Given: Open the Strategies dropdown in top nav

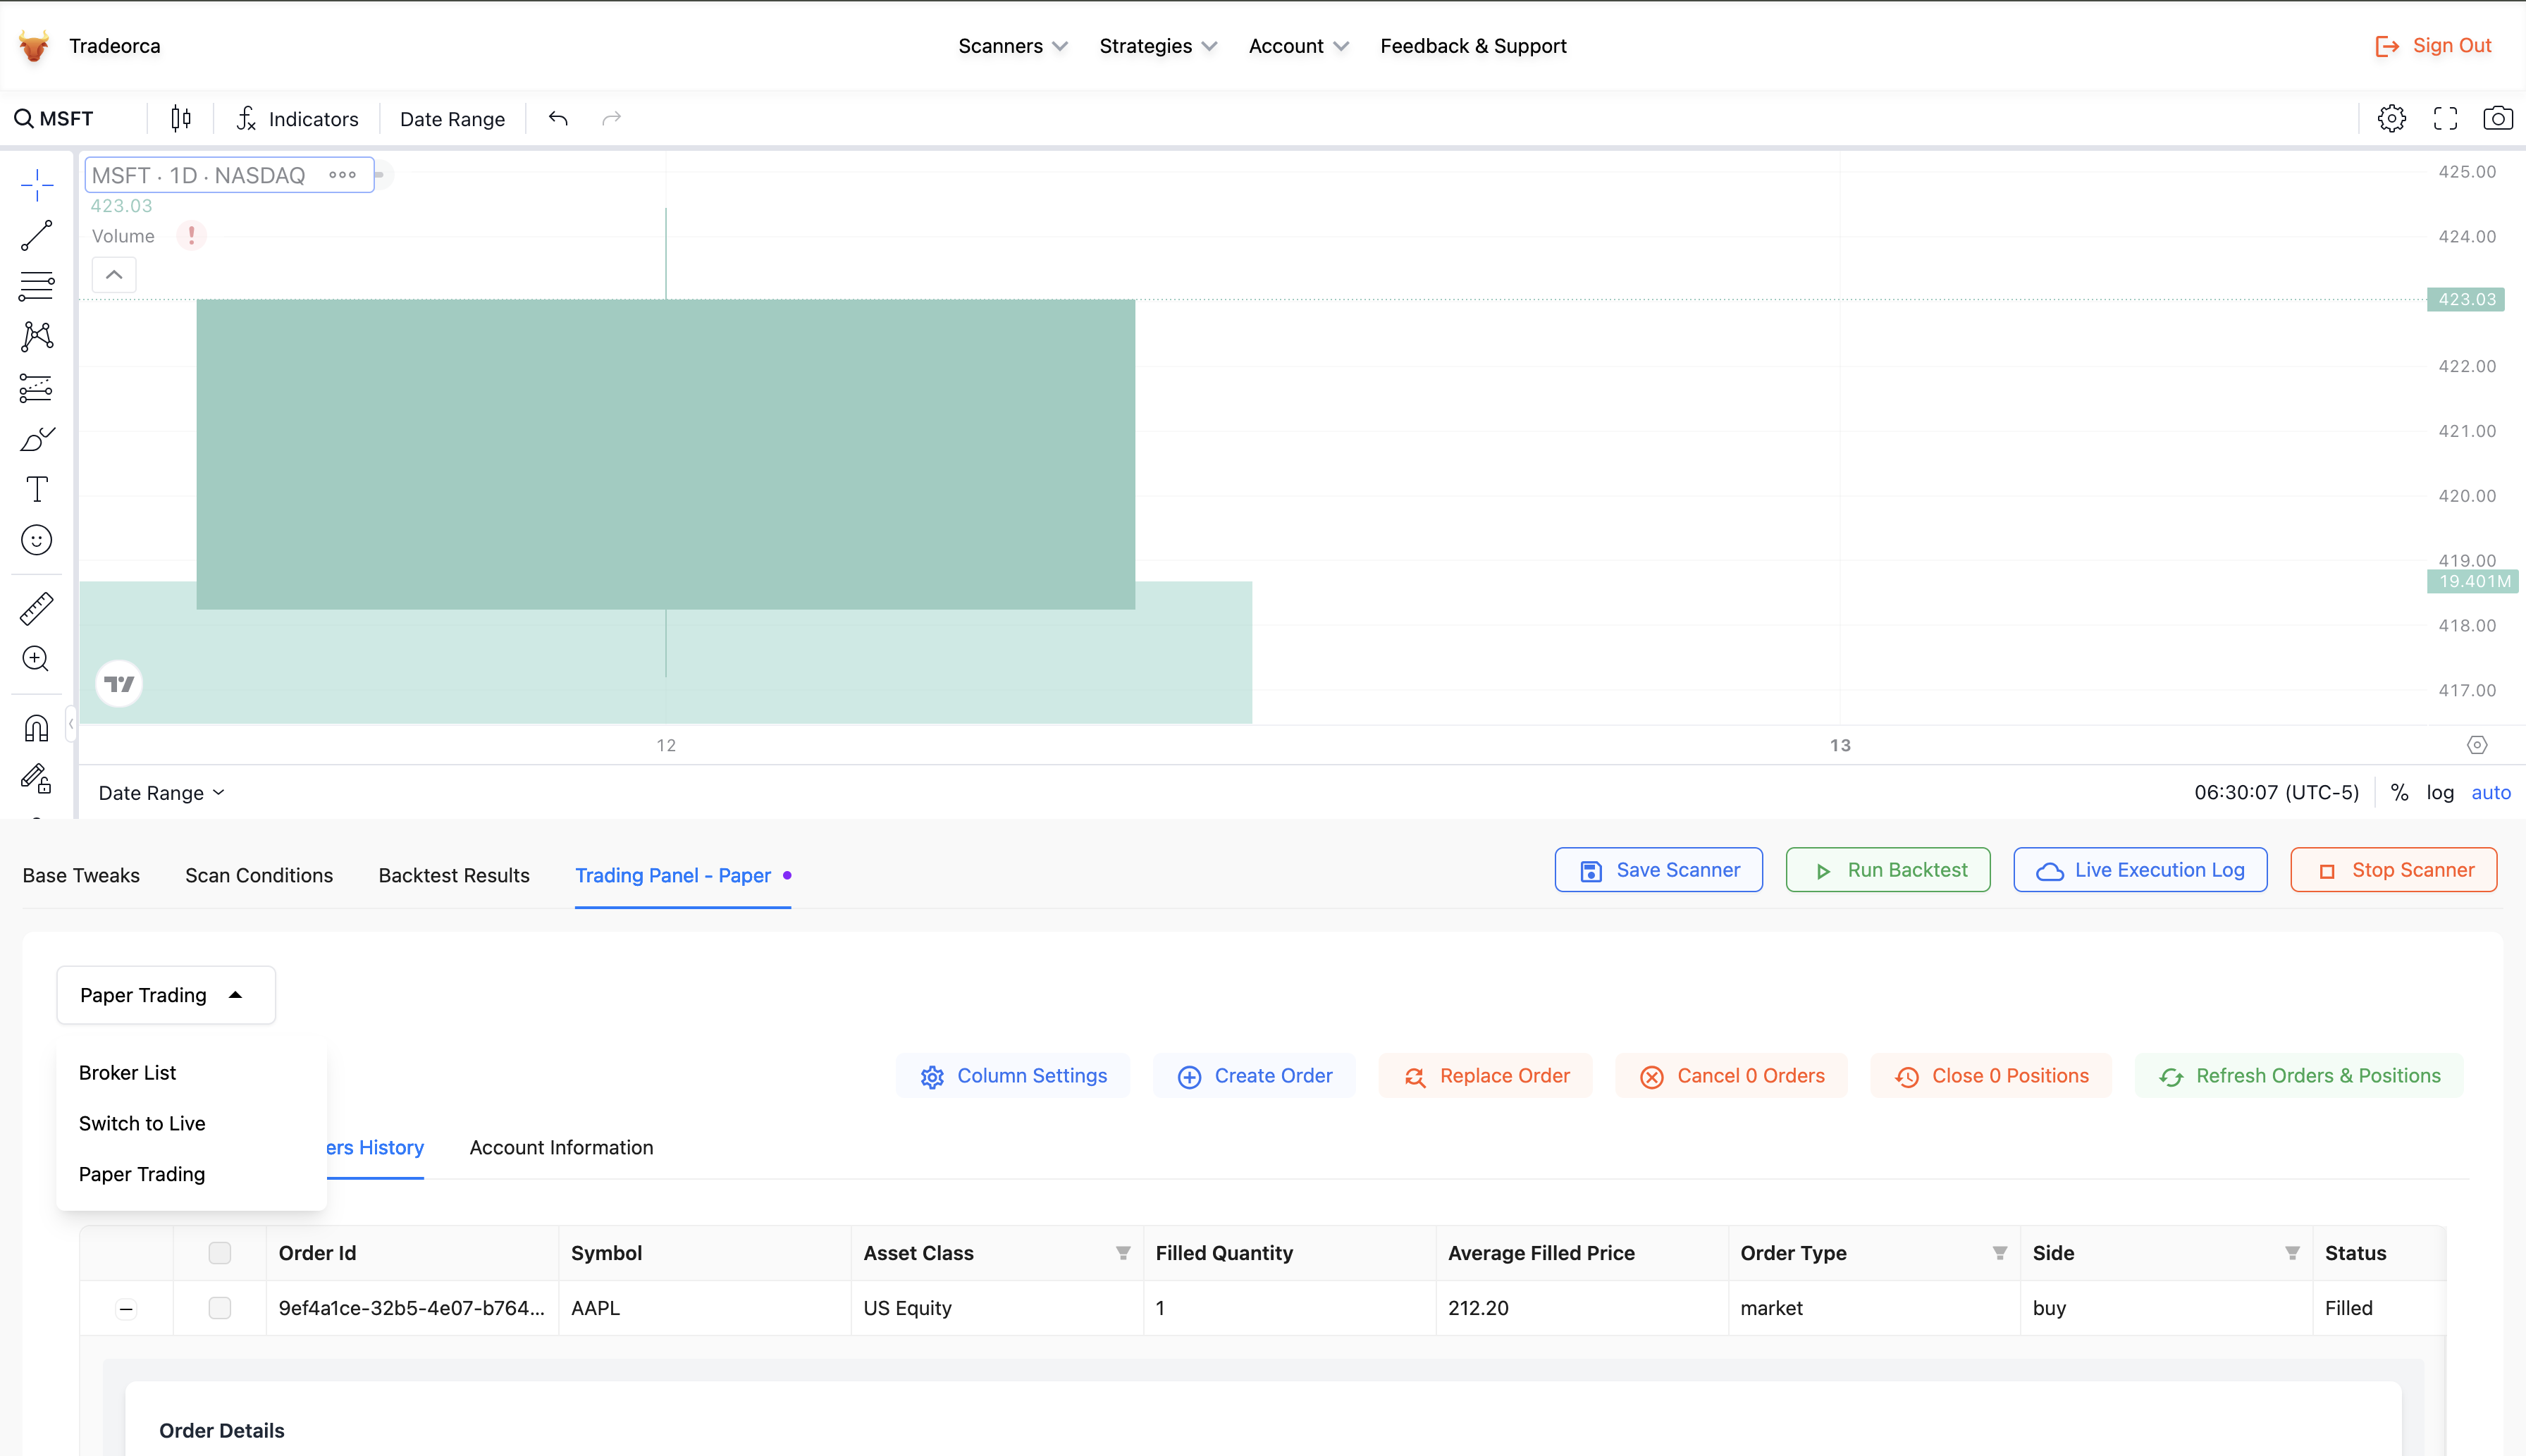Looking at the screenshot, I should tap(1154, 47).
